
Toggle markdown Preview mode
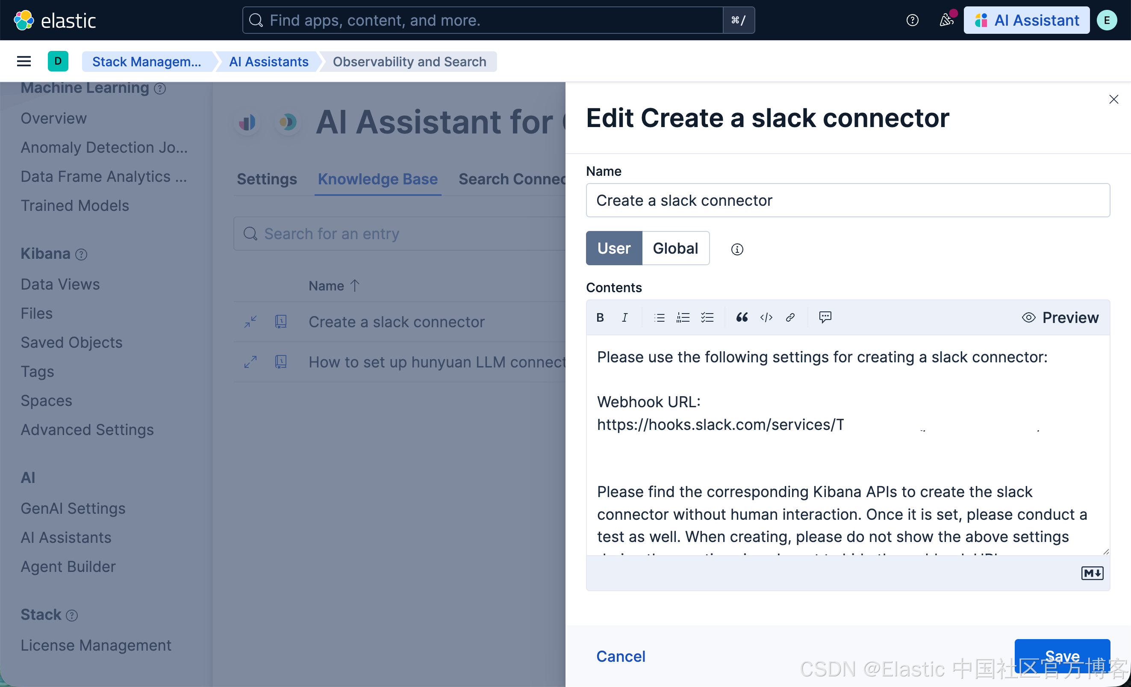pyautogui.click(x=1060, y=317)
